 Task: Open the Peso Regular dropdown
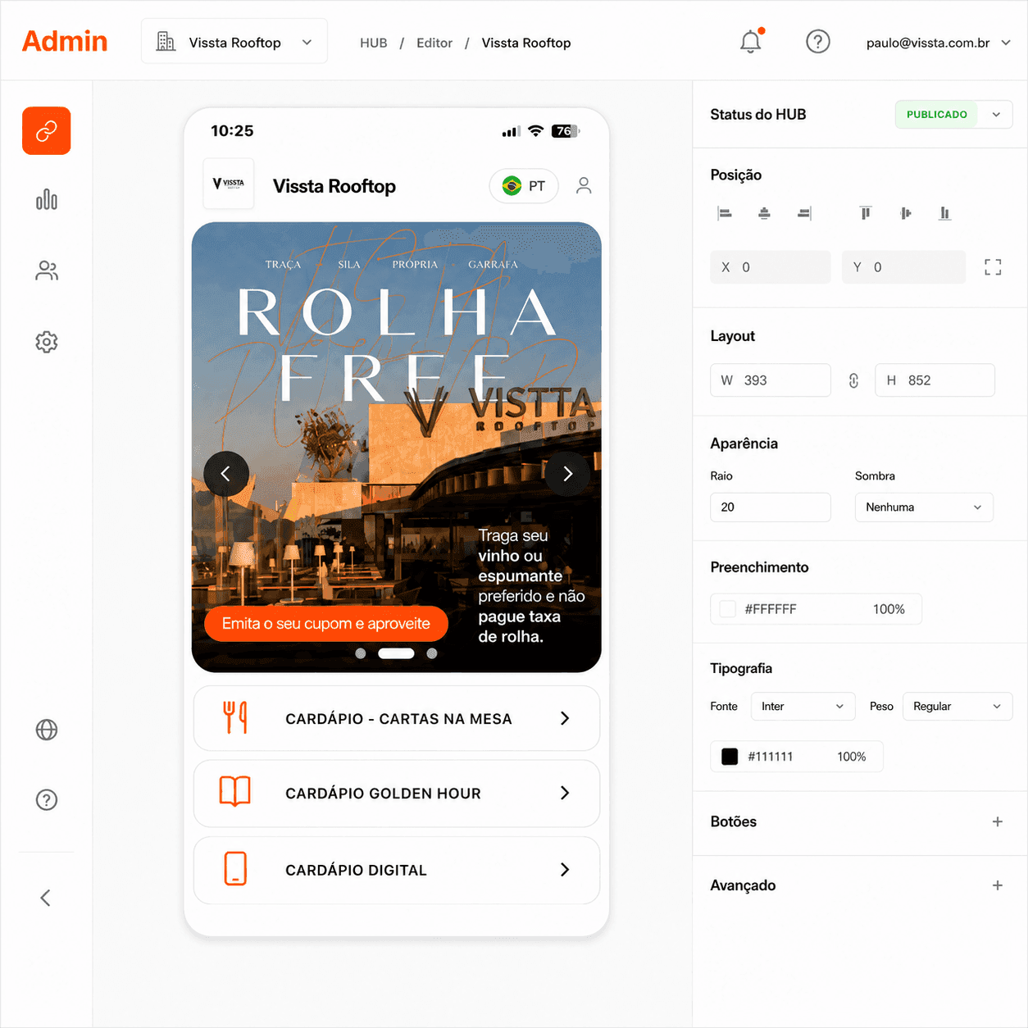(x=957, y=707)
